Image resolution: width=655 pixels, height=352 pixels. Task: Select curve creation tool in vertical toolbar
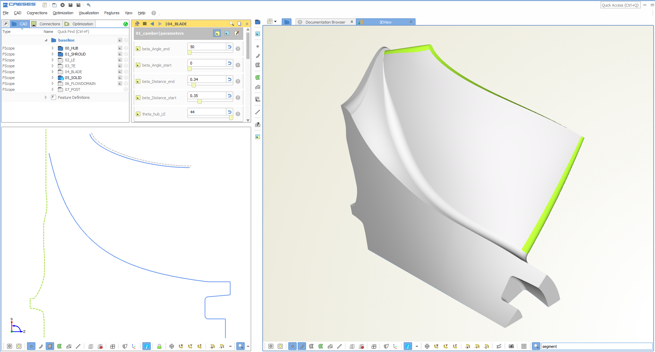(x=257, y=56)
